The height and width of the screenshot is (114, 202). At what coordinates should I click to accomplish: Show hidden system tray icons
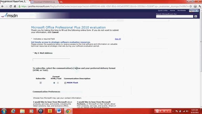173,111
